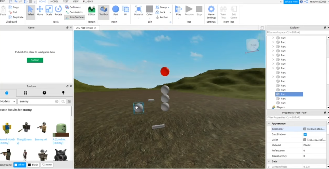Image resolution: width=329 pixels, height=169 pixels.
Task: Group the selected parts
Action: 161,7
